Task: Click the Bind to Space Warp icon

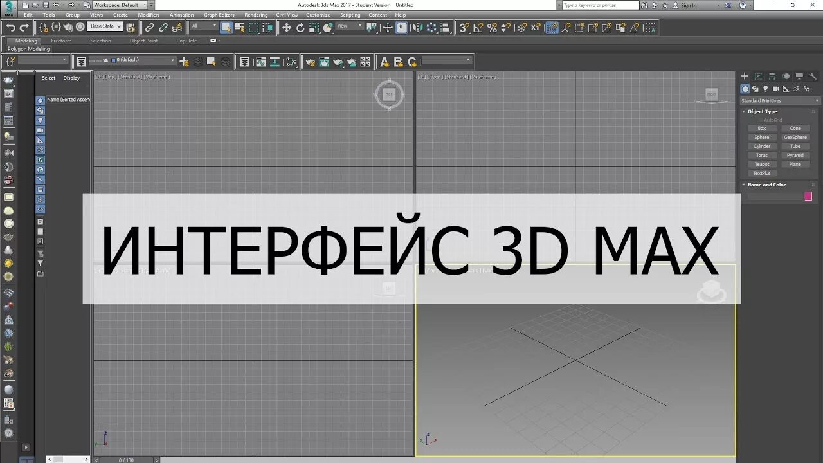Action: pyautogui.click(x=177, y=28)
